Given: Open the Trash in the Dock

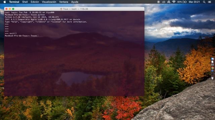Looking at the screenshot, I should tap(212, 78).
